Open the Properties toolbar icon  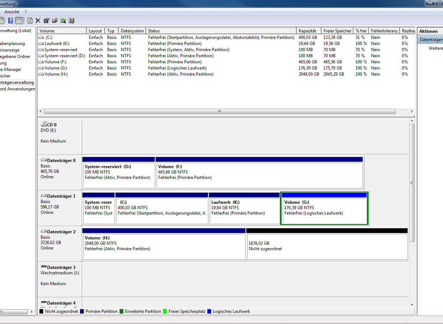click(46, 21)
